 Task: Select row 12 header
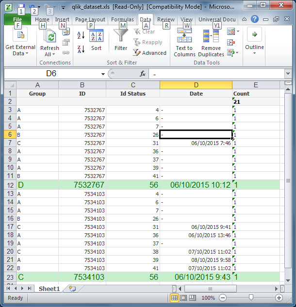[x=10, y=185]
